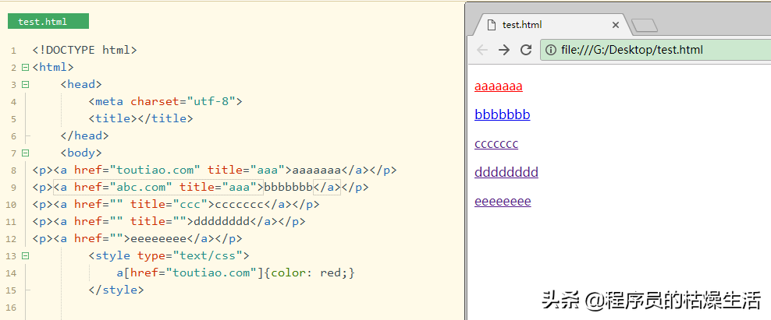The height and width of the screenshot is (320, 771).
Task: Collapse the html tag fold marker
Action: (25, 67)
